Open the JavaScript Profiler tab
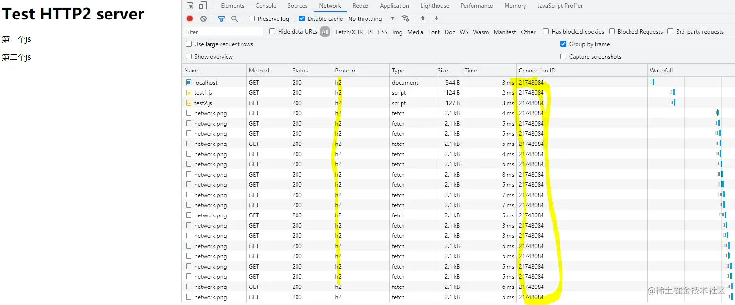The height and width of the screenshot is (305, 735). [x=560, y=6]
